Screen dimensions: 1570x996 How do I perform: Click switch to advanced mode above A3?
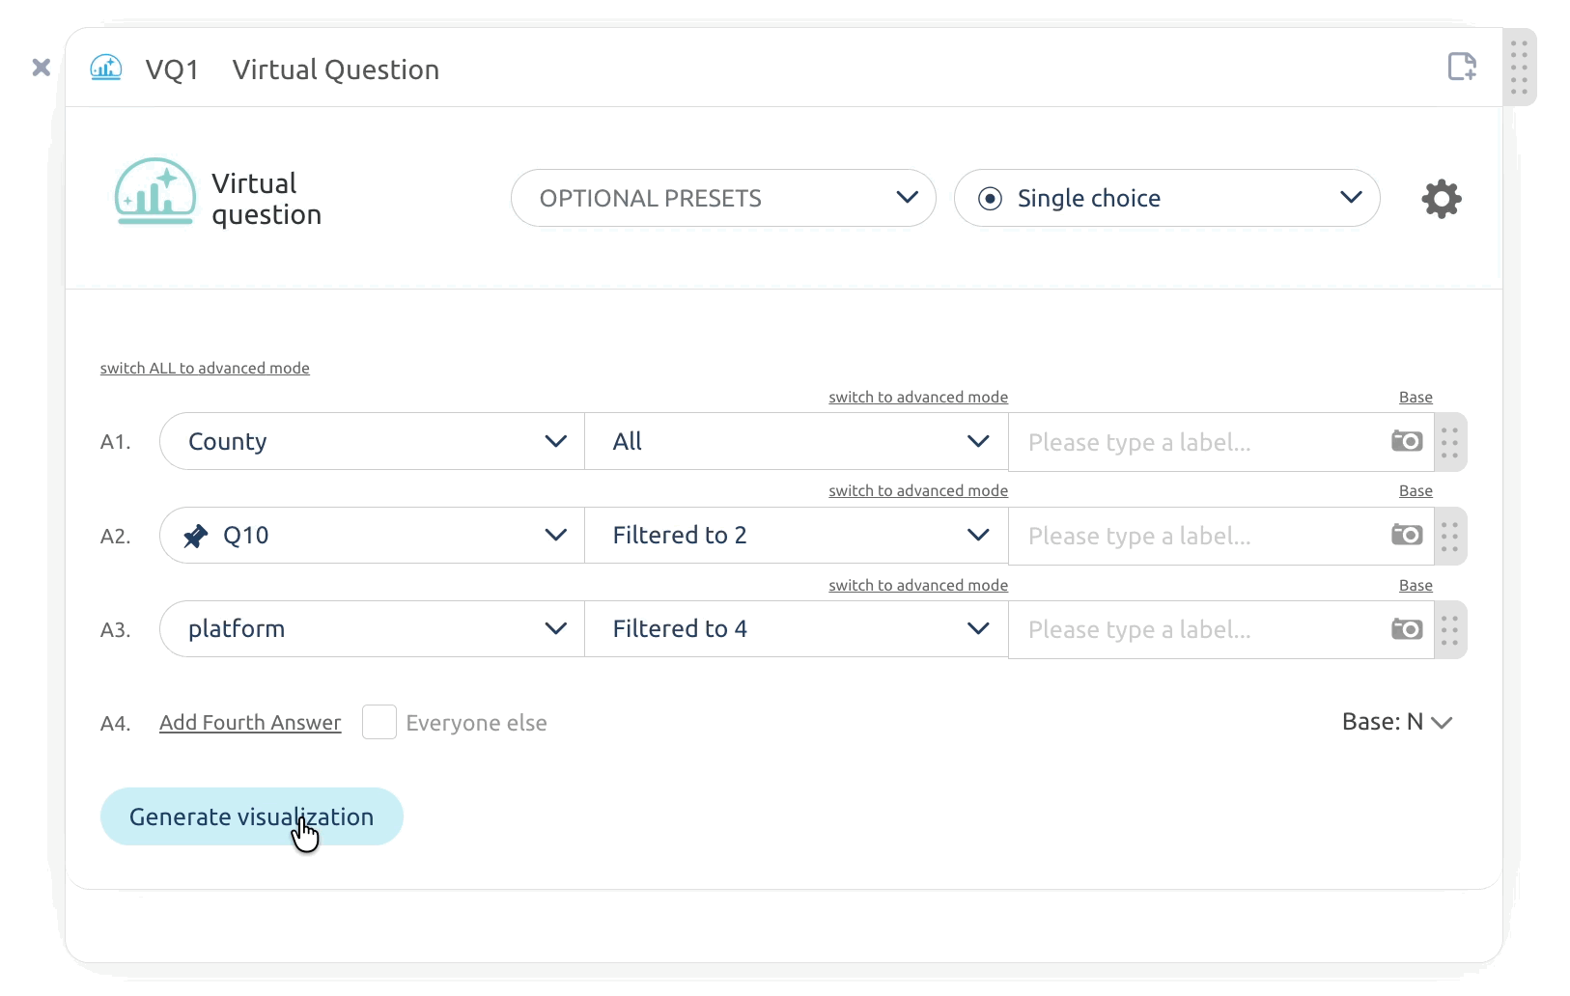(918, 585)
